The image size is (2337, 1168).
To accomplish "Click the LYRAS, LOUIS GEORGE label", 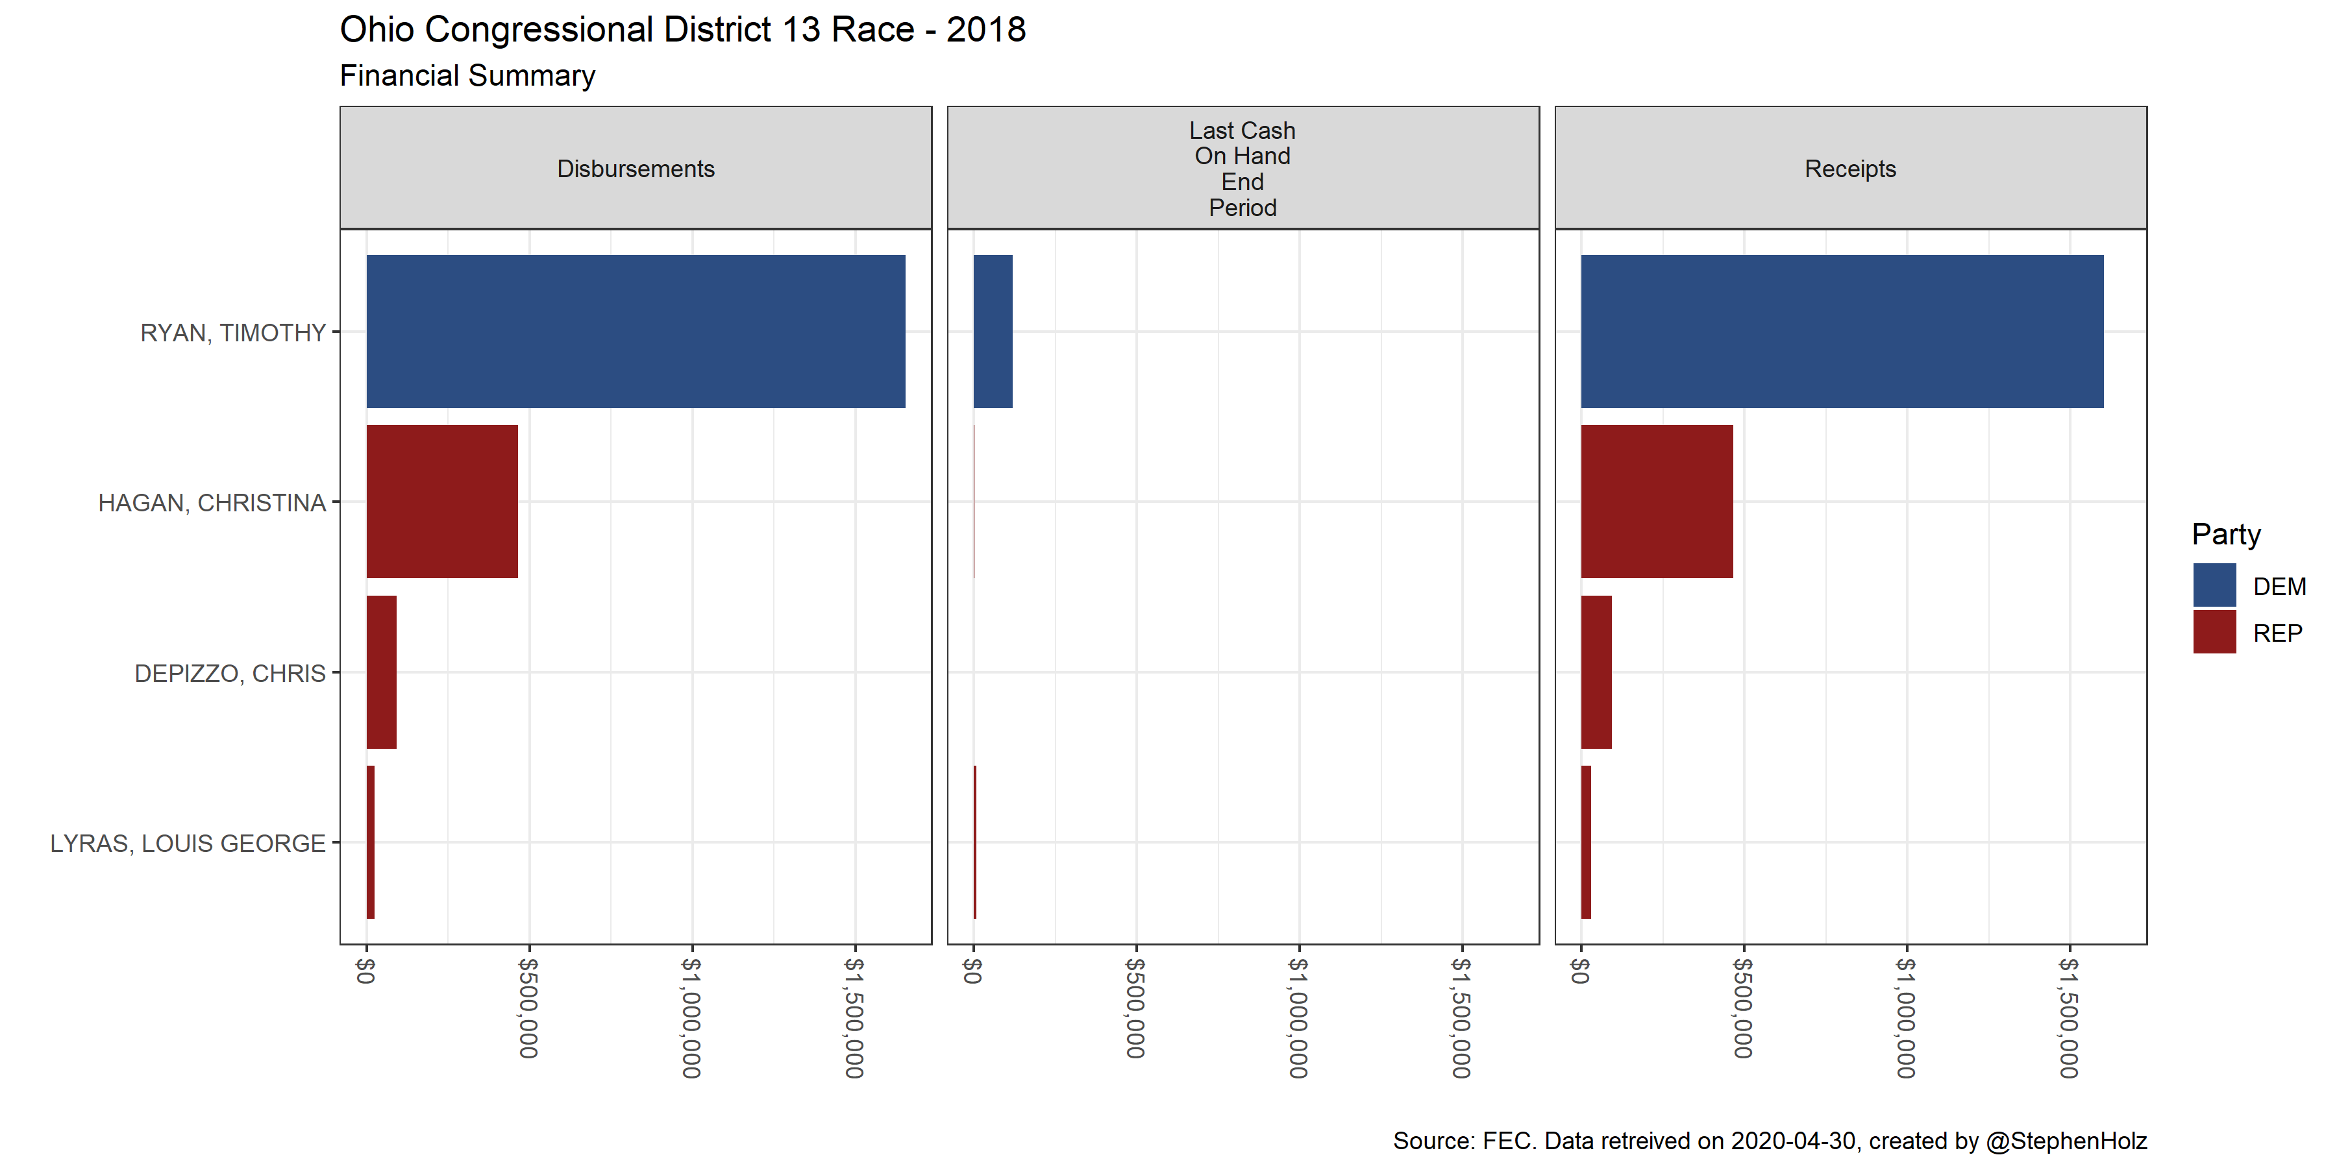I will (187, 844).
